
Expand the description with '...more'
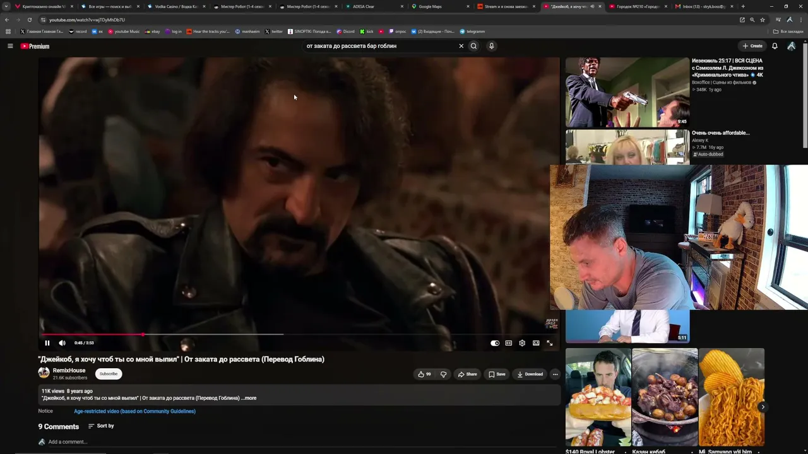[x=249, y=398]
